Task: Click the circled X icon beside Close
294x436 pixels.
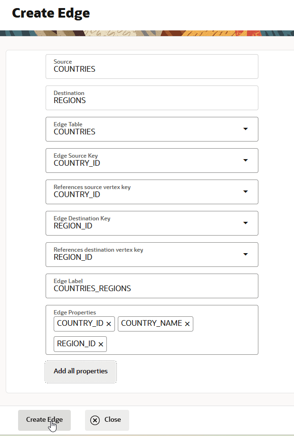Action: point(95,420)
